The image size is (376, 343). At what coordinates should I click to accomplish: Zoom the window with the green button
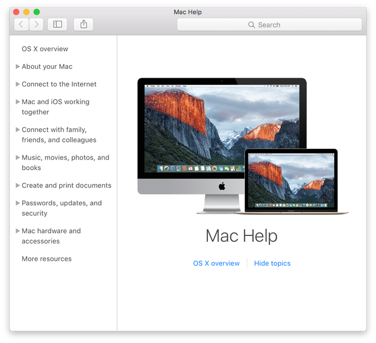coord(36,12)
